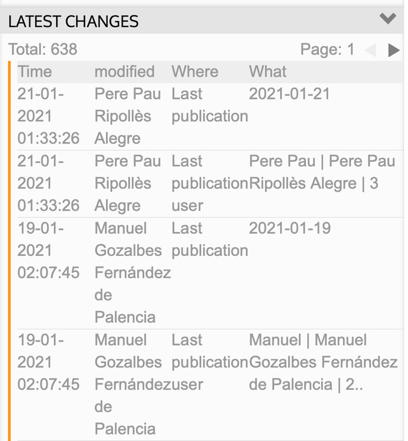Collapse the Latest Changes panel chevron

click(x=387, y=19)
